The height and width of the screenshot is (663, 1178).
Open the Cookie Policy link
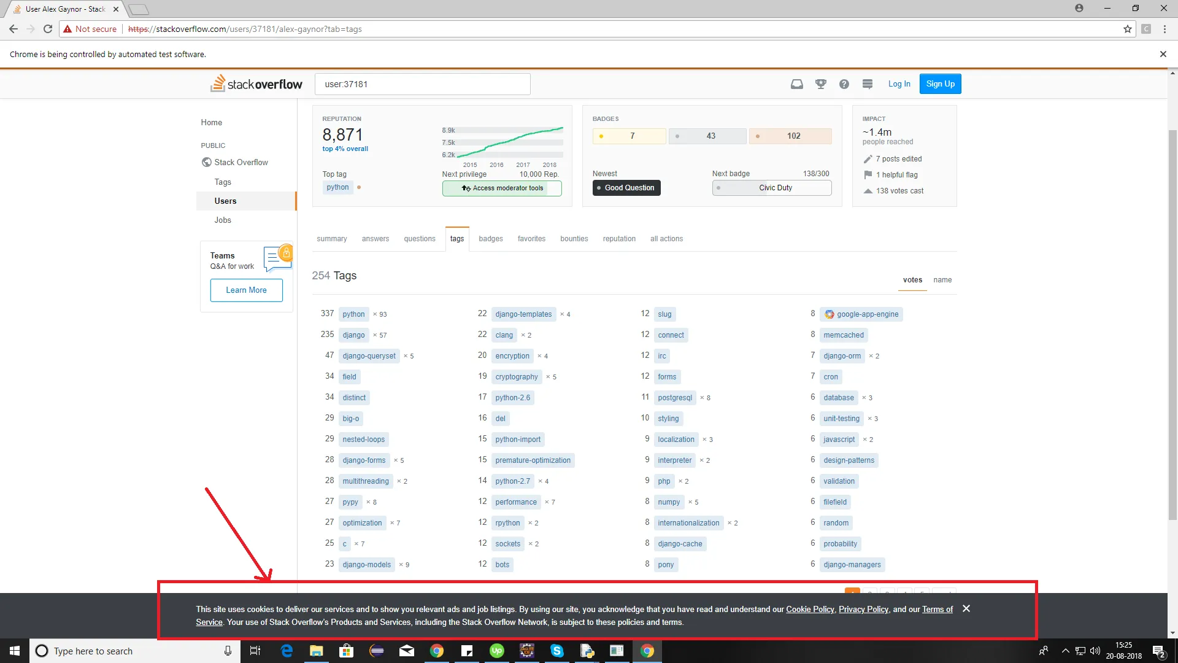point(810,609)
